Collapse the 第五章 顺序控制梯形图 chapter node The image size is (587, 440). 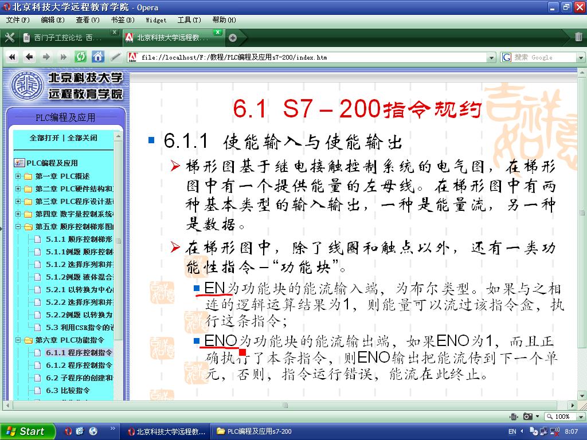(x=18, y=226)
